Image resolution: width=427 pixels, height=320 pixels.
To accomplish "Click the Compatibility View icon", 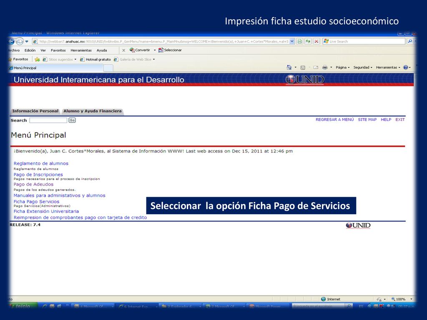I will tap(299, 41).
